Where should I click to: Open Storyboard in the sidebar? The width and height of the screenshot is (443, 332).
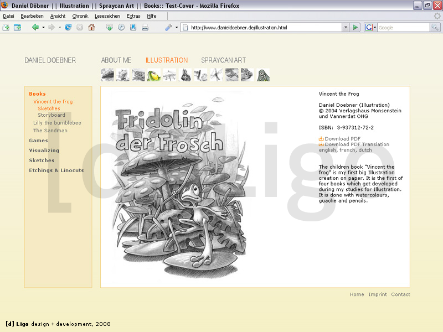(x=51, y=115)
